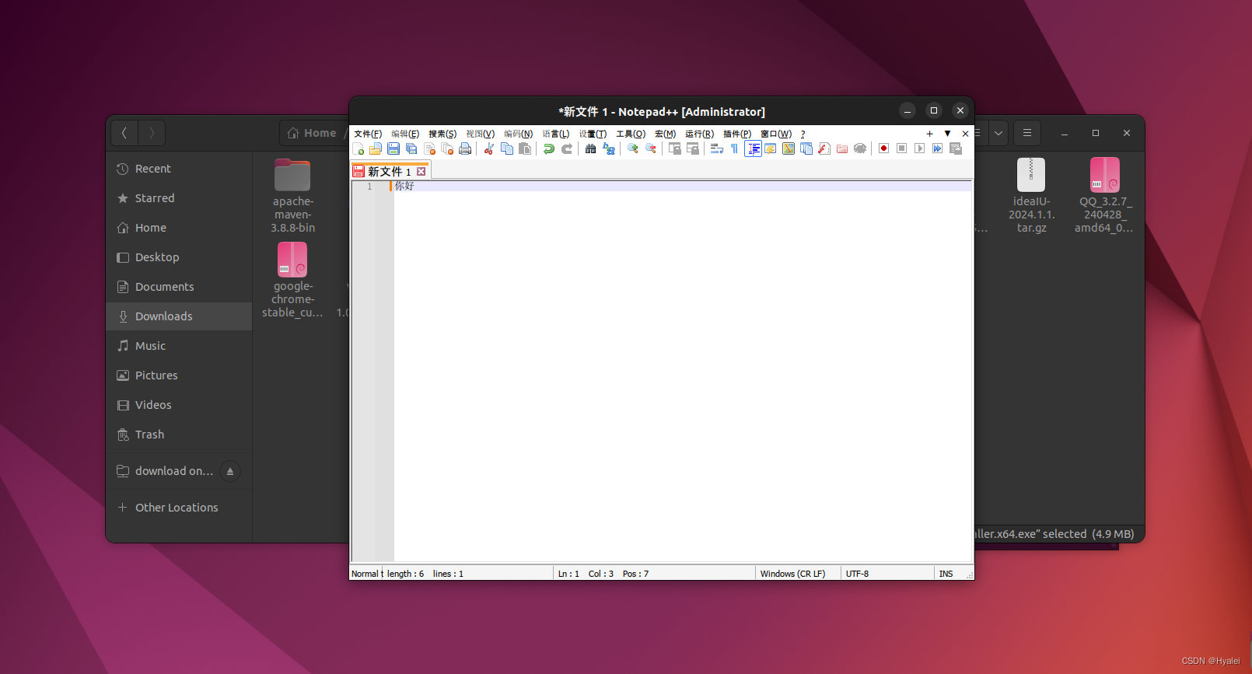
Task: Eject the download on… mounted drive
Action: pos(230,471)
